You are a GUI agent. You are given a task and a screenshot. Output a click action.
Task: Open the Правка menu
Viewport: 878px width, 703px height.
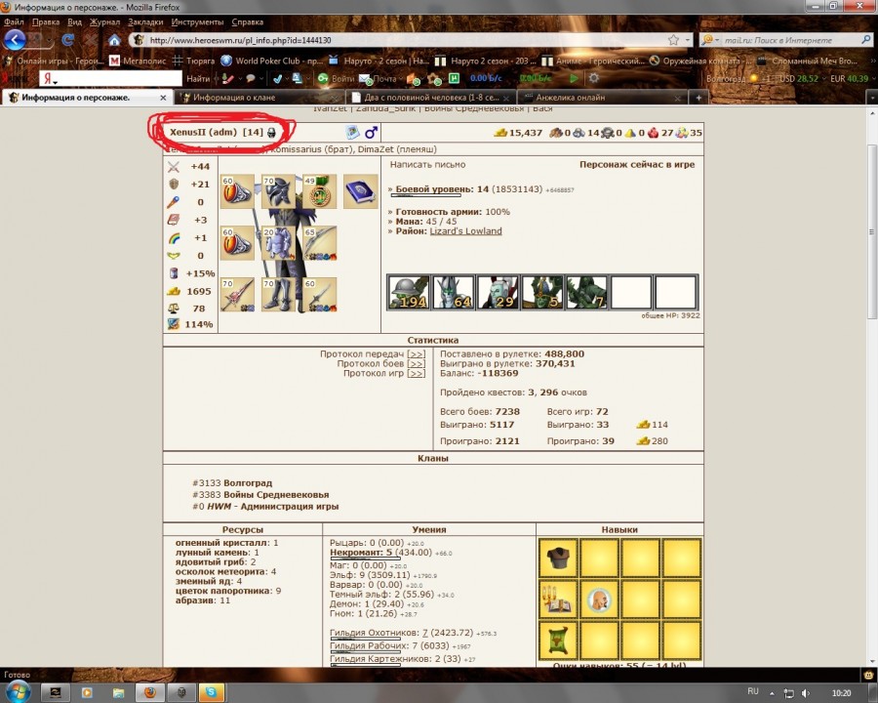click(x=46, y=21)
